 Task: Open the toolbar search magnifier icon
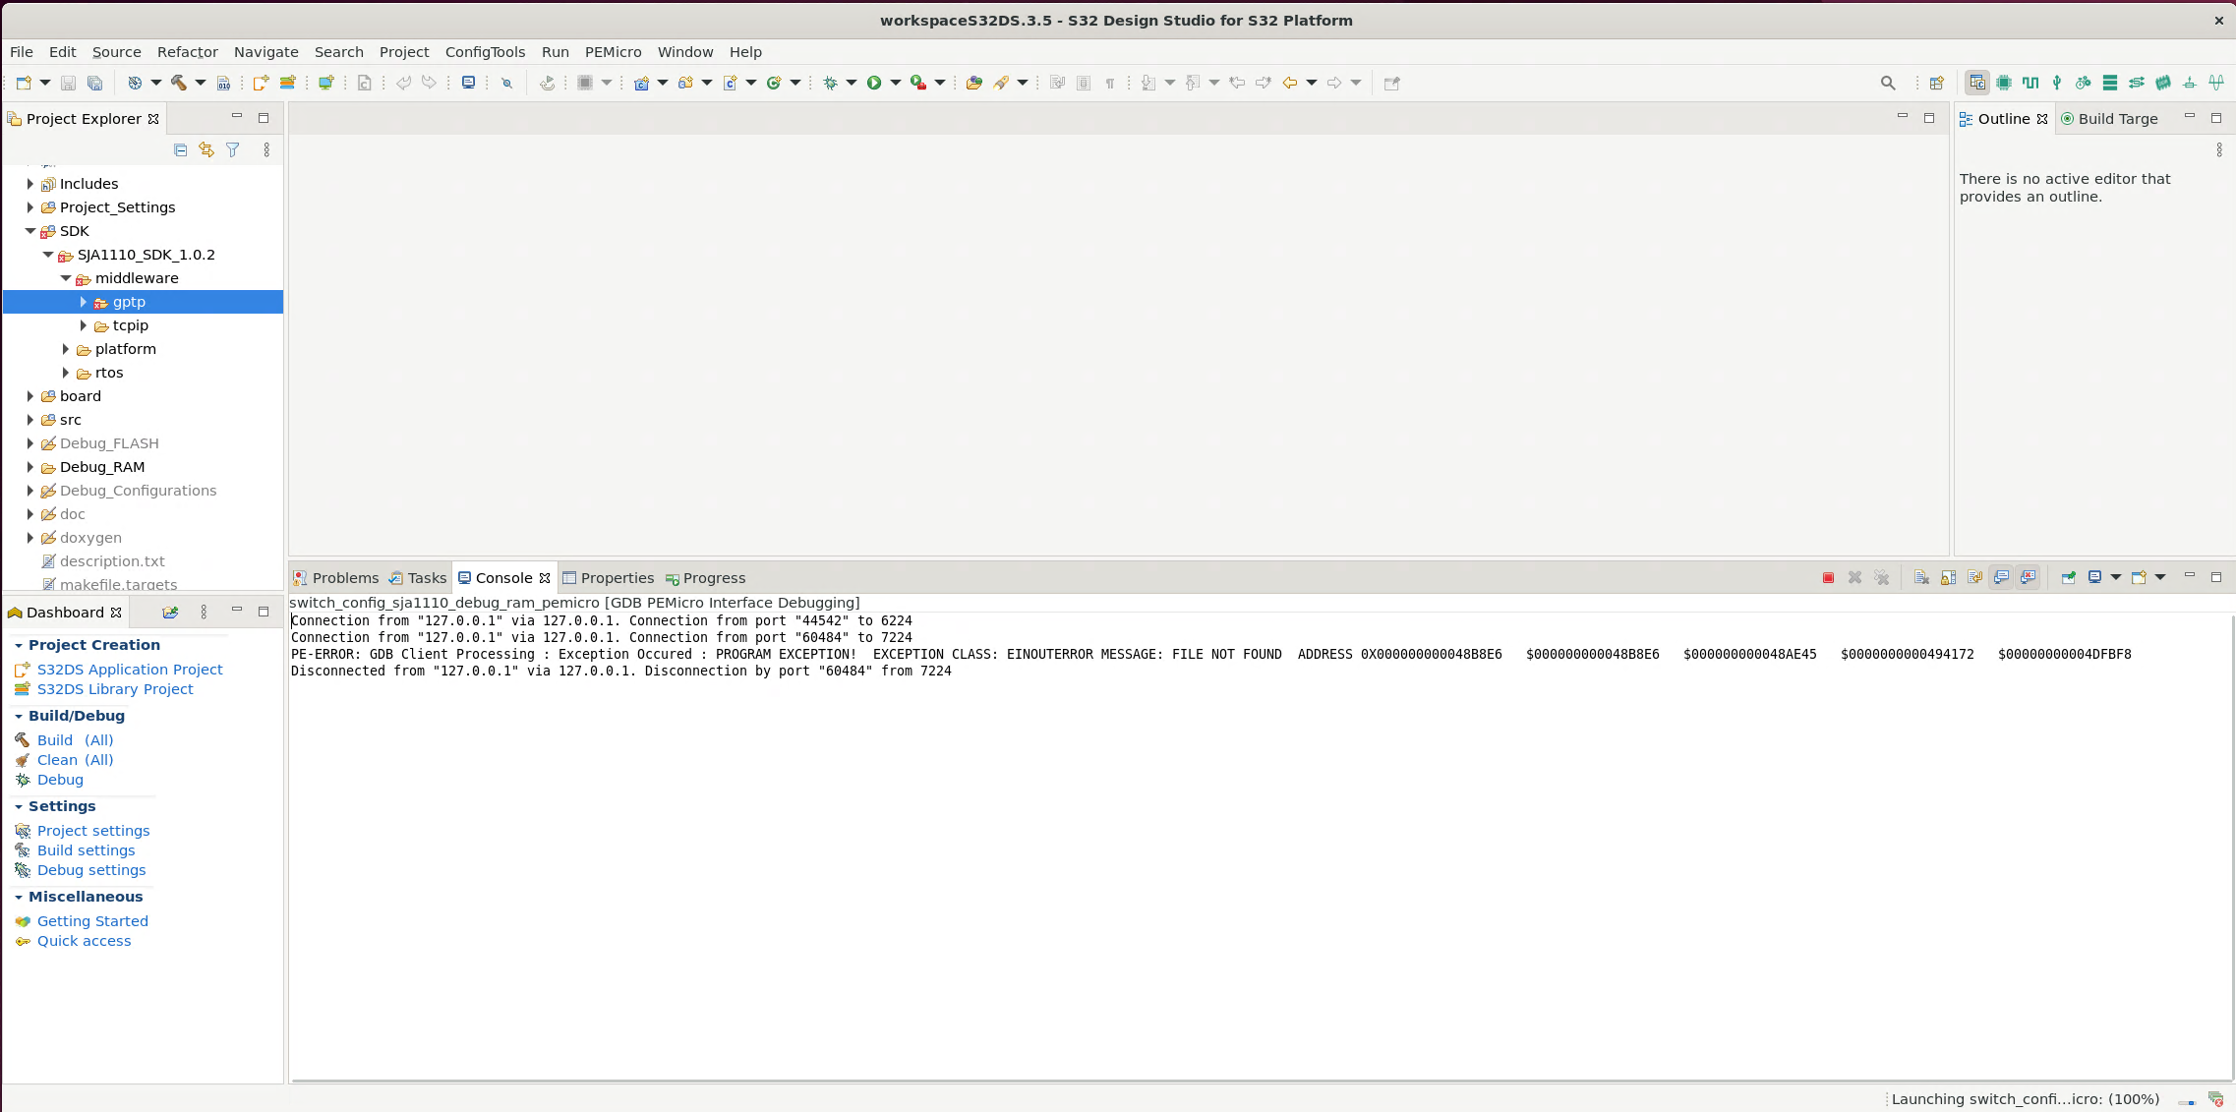point(1887,83)
